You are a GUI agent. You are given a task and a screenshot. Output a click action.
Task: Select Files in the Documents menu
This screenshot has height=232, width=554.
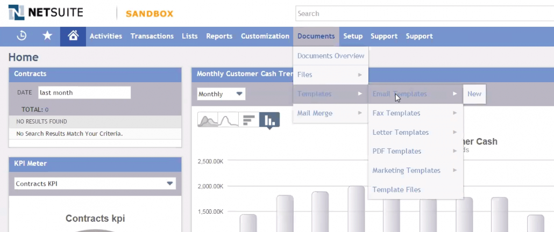(x=331, y=75)
